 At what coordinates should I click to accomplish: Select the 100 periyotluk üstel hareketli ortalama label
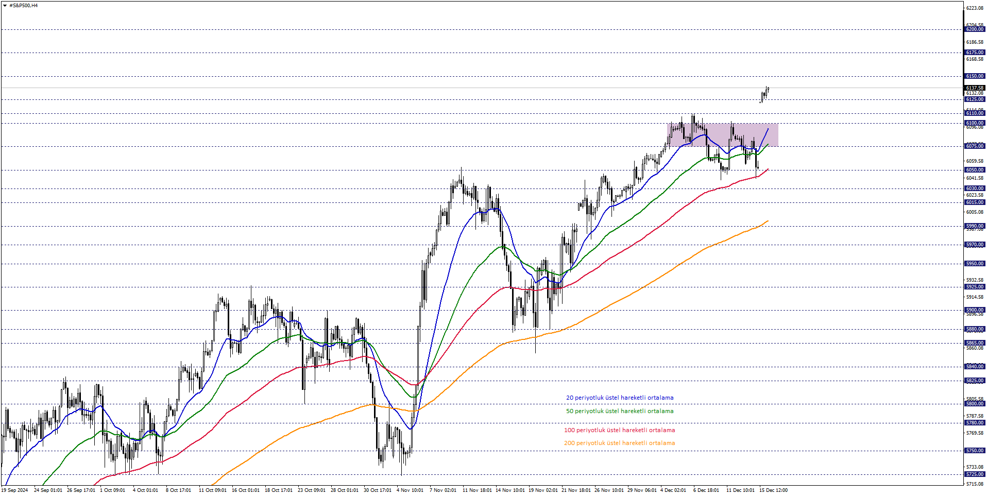(619, 430)
